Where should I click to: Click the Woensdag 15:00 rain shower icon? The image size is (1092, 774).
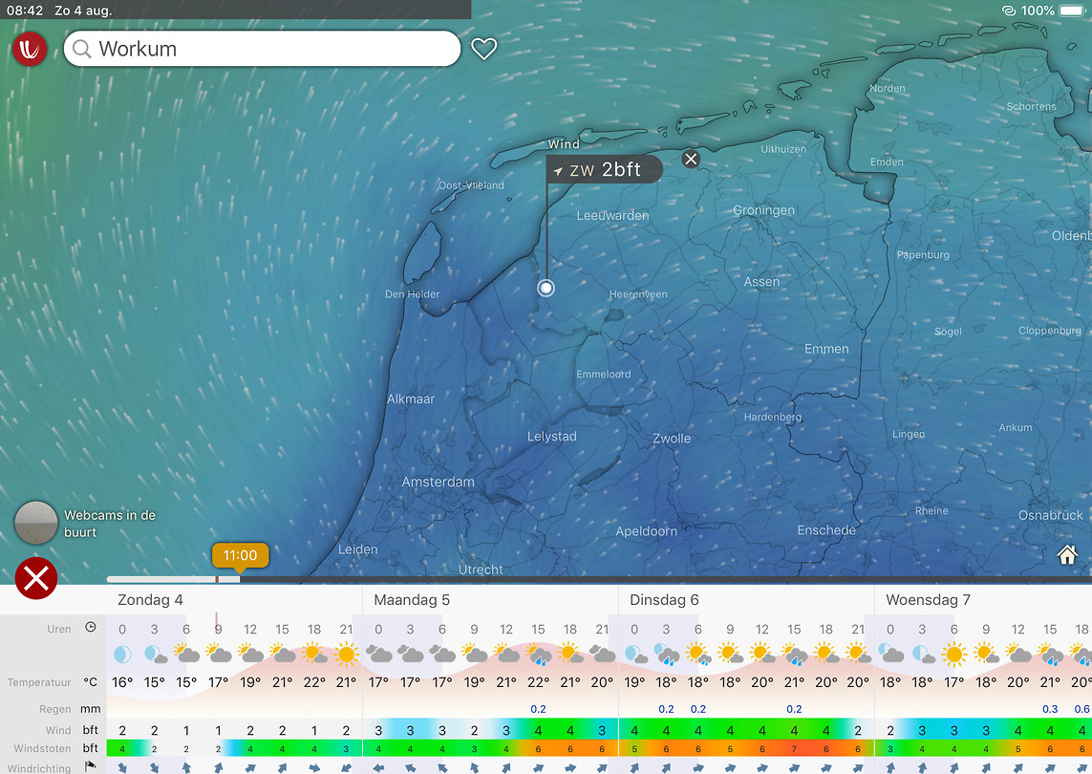1050,655
